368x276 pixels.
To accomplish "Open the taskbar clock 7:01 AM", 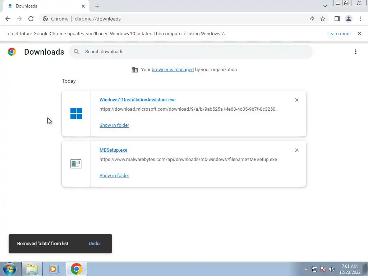I will coord(350,269).
